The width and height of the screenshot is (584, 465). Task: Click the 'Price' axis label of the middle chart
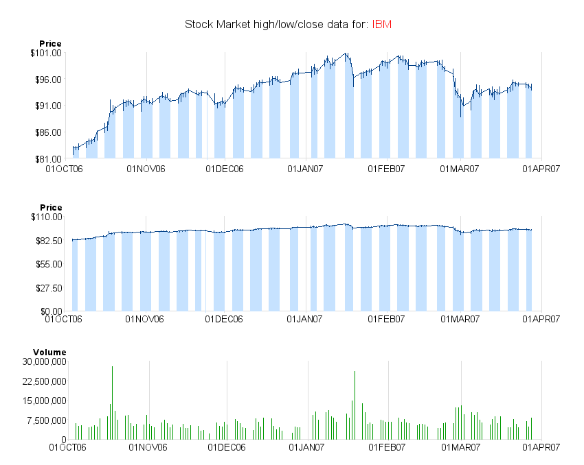51,207
